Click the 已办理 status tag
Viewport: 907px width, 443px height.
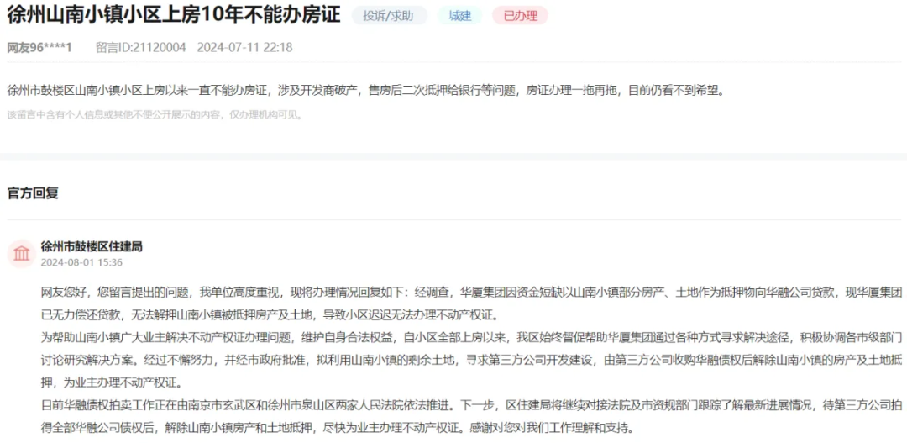coord(520,16)
